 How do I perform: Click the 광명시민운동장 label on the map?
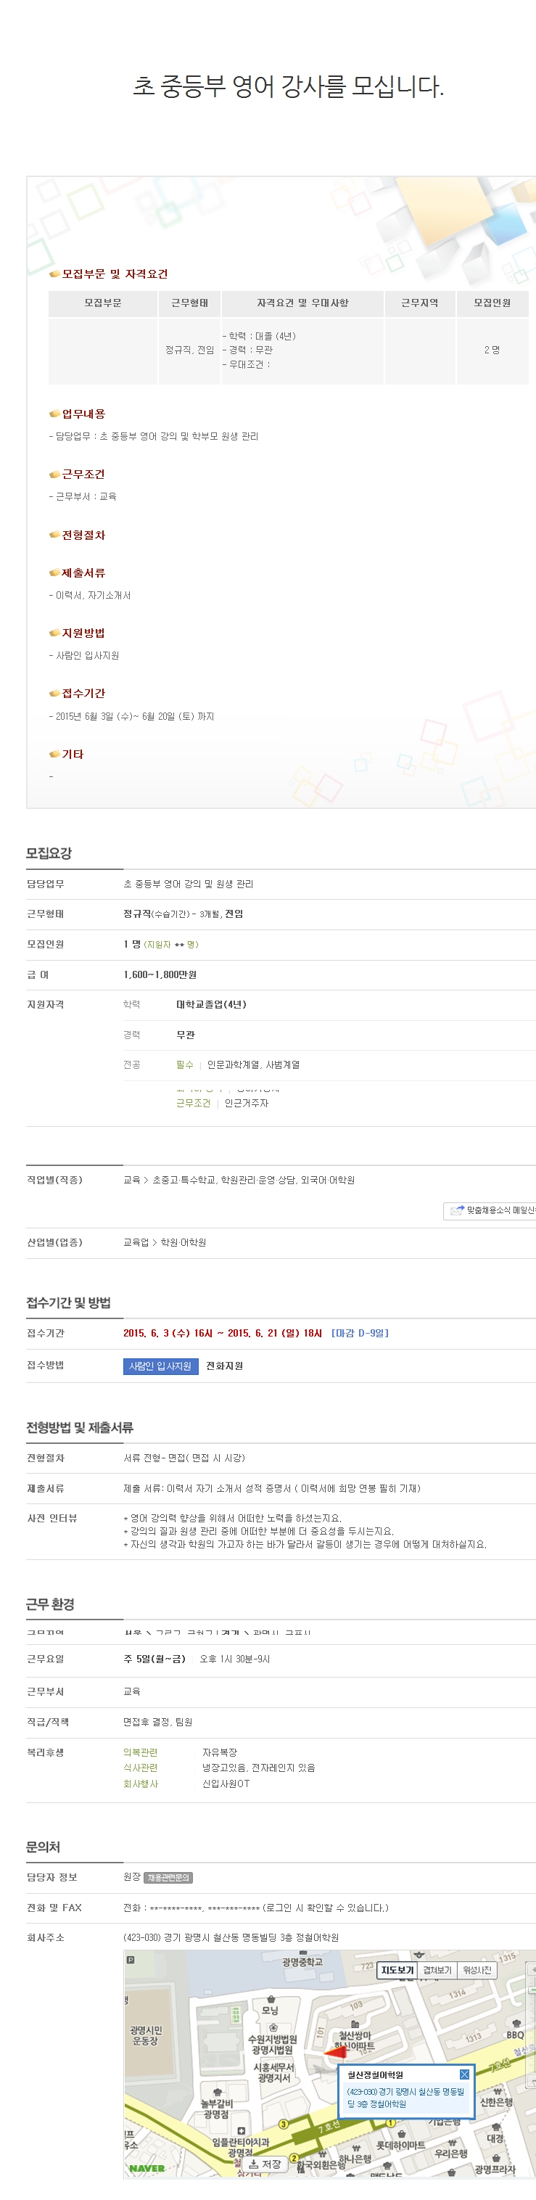(145, 2035)
